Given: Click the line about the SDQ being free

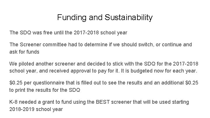Looking at the screenshot, I should (68, 33).
